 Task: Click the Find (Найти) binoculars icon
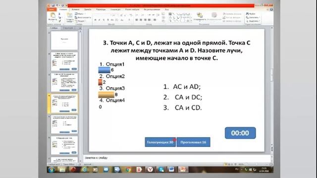[247, 14]
